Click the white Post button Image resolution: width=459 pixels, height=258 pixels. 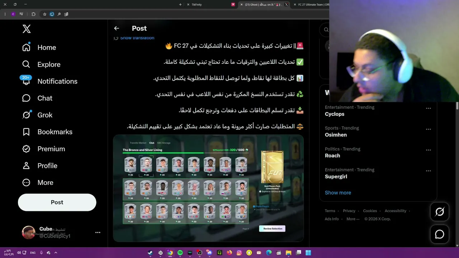tap(57, 202)
